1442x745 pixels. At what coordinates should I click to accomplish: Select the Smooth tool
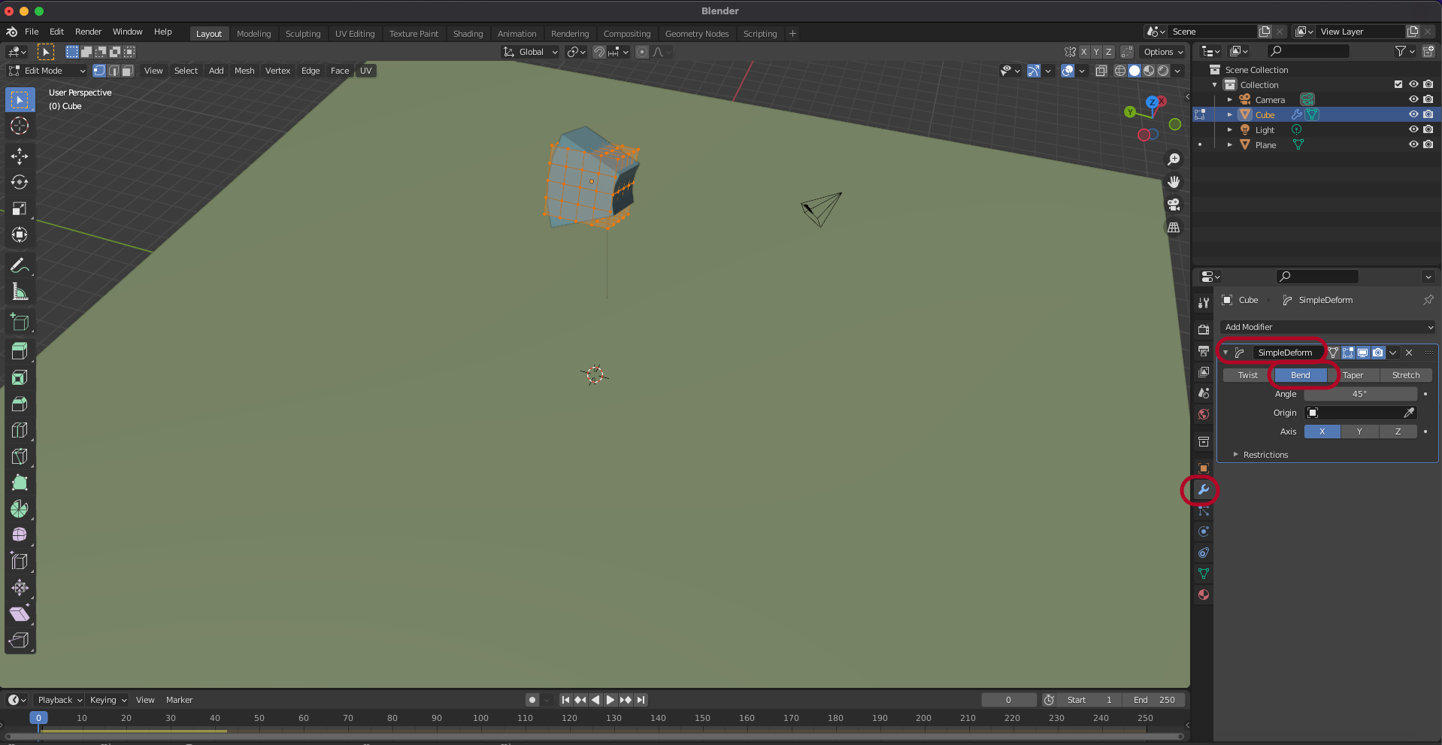(x=20, y=535)
